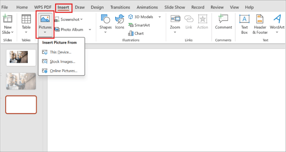Open the View tab
This screenshot has height=152, width=286.
tap(234, 7)
